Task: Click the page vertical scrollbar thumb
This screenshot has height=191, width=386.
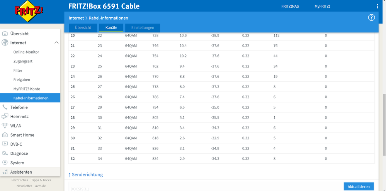Action: (384, 124)
